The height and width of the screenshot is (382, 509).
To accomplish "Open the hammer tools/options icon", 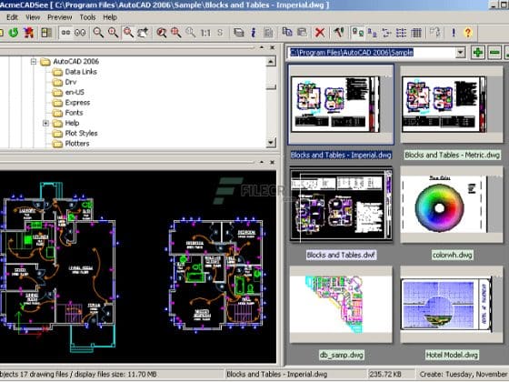I will pos(338,33).
